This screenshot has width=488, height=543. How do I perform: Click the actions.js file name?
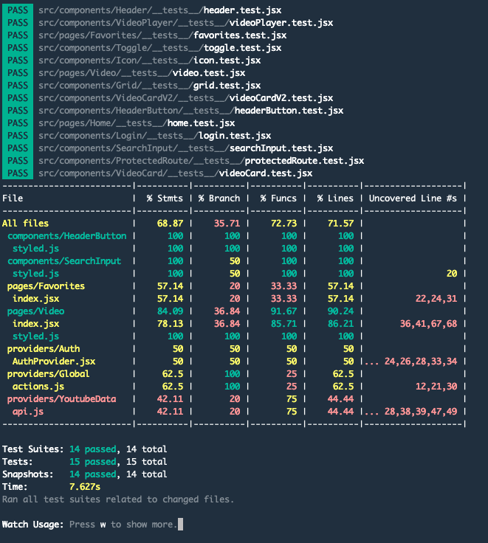[x=38, y=387]
